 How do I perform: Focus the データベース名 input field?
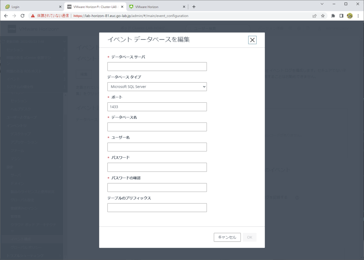point(157,127)
